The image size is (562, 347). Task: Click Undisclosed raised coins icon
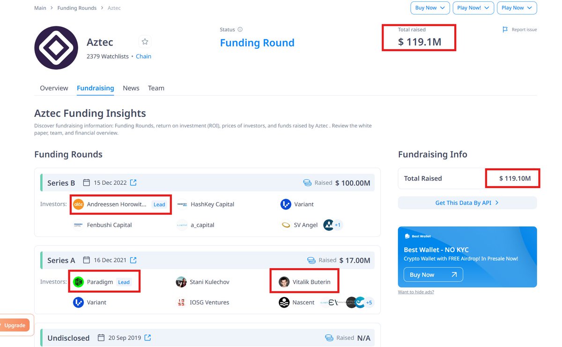[330, 338]
